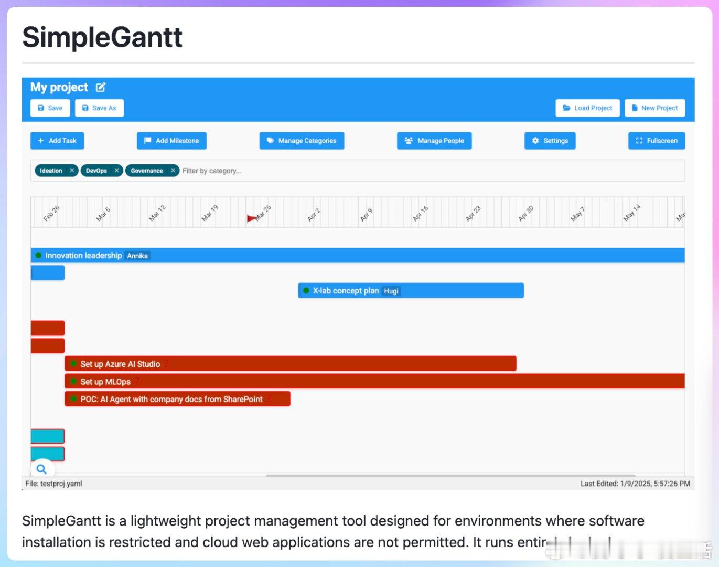
Task: Click the Hugi person label
Action: 391,291
